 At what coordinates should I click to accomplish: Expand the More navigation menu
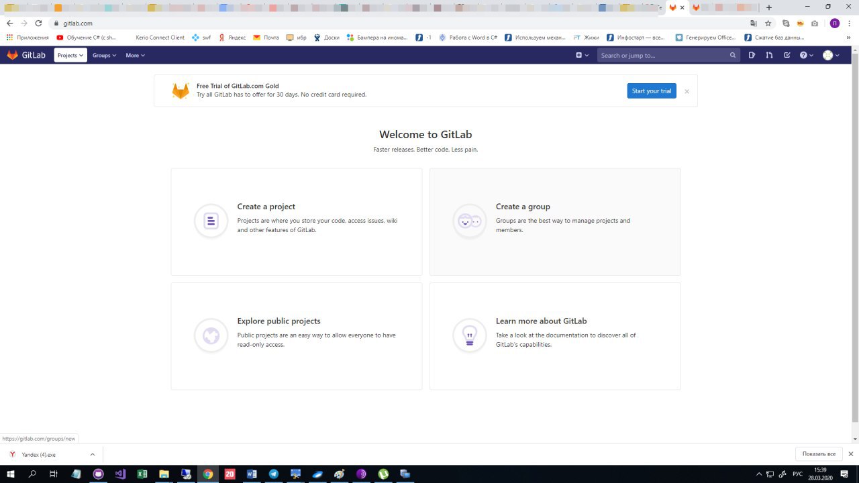(135, 55)
